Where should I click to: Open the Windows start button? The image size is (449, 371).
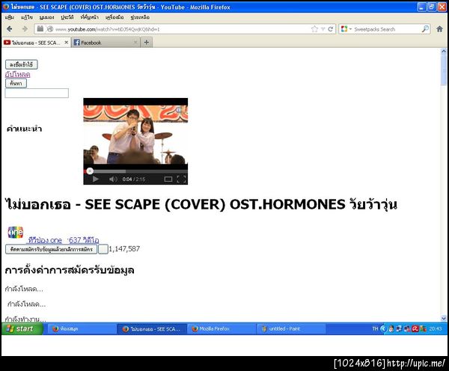pos(22,329)
